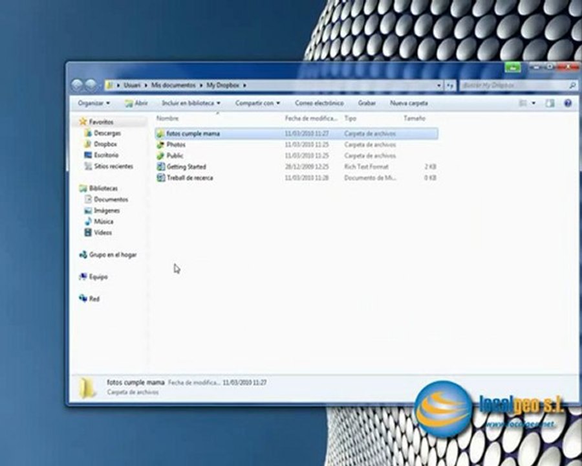Click the search magnifier icon
The image size is (582, 466).
pos(572,85)
